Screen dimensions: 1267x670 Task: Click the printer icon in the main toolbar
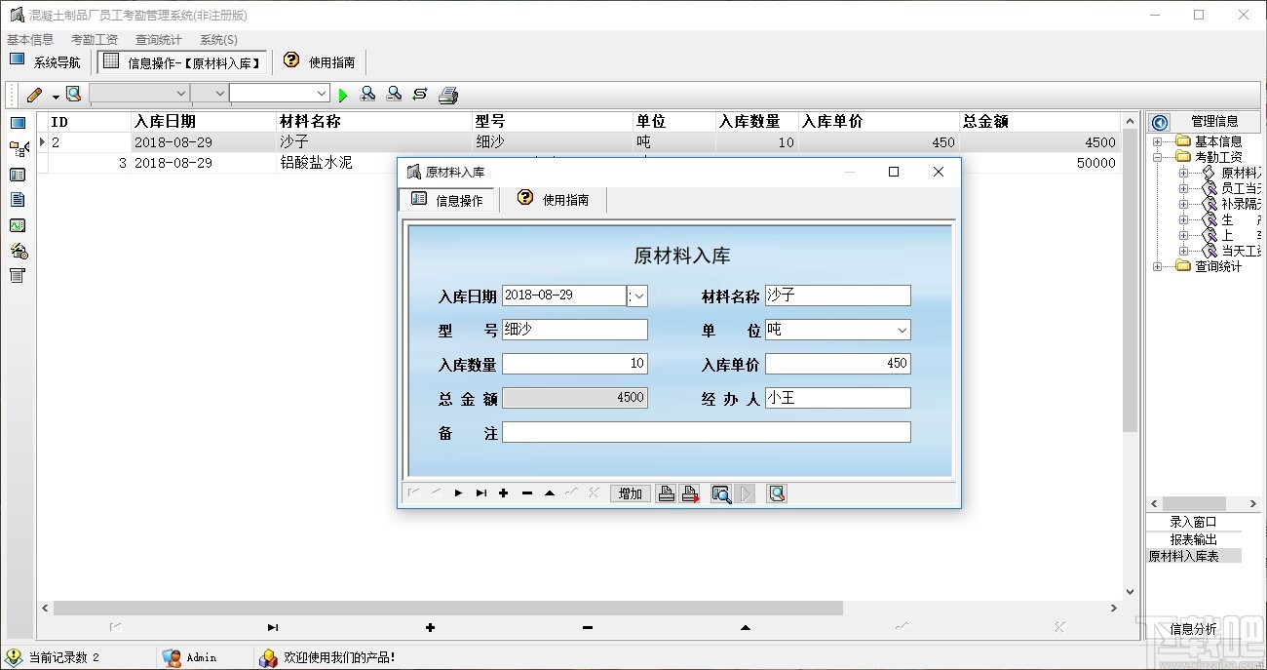point(448,95)
